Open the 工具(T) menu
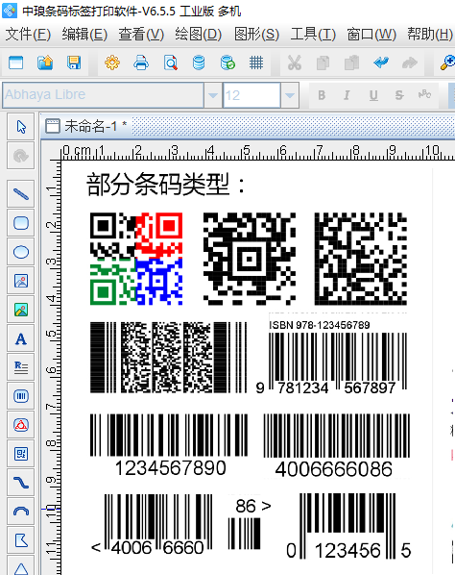This screenshot has width=455, height=575. pyautogui.click(x=313, y=35)
